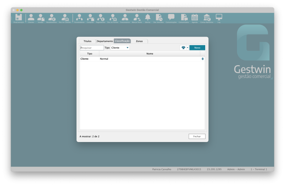Open the Vendas toolbar icon
The width and height of the screenshot is (285, 186).
(41, 18)
